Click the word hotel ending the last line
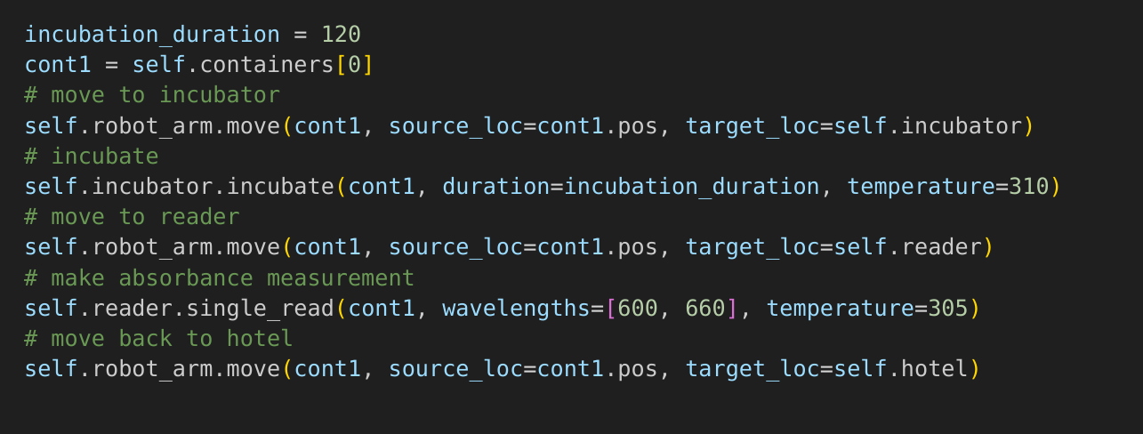The image size is (1143, 434). coord(934,369)
